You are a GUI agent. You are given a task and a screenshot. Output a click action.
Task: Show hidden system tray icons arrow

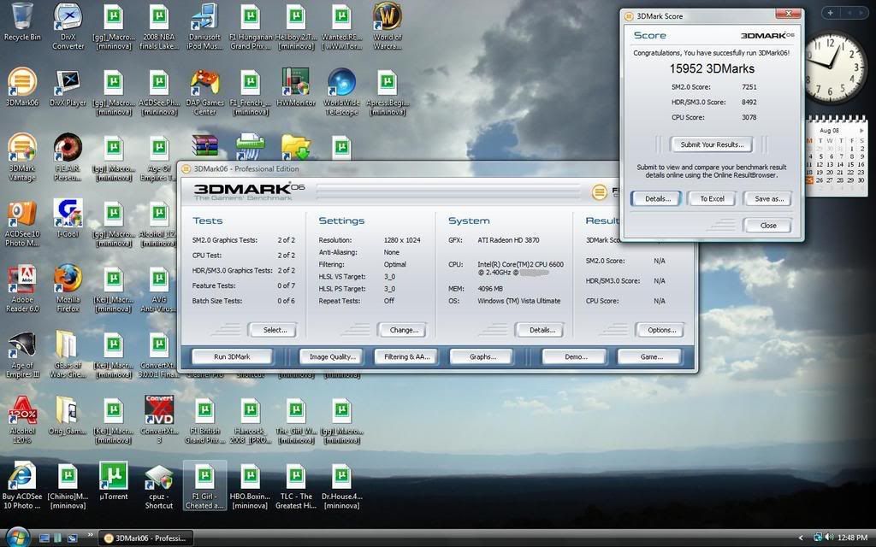point(801,538)
